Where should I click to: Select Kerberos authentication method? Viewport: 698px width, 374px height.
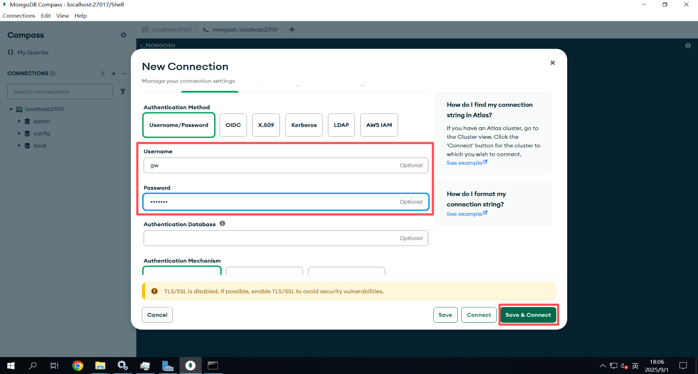point(304,125)
